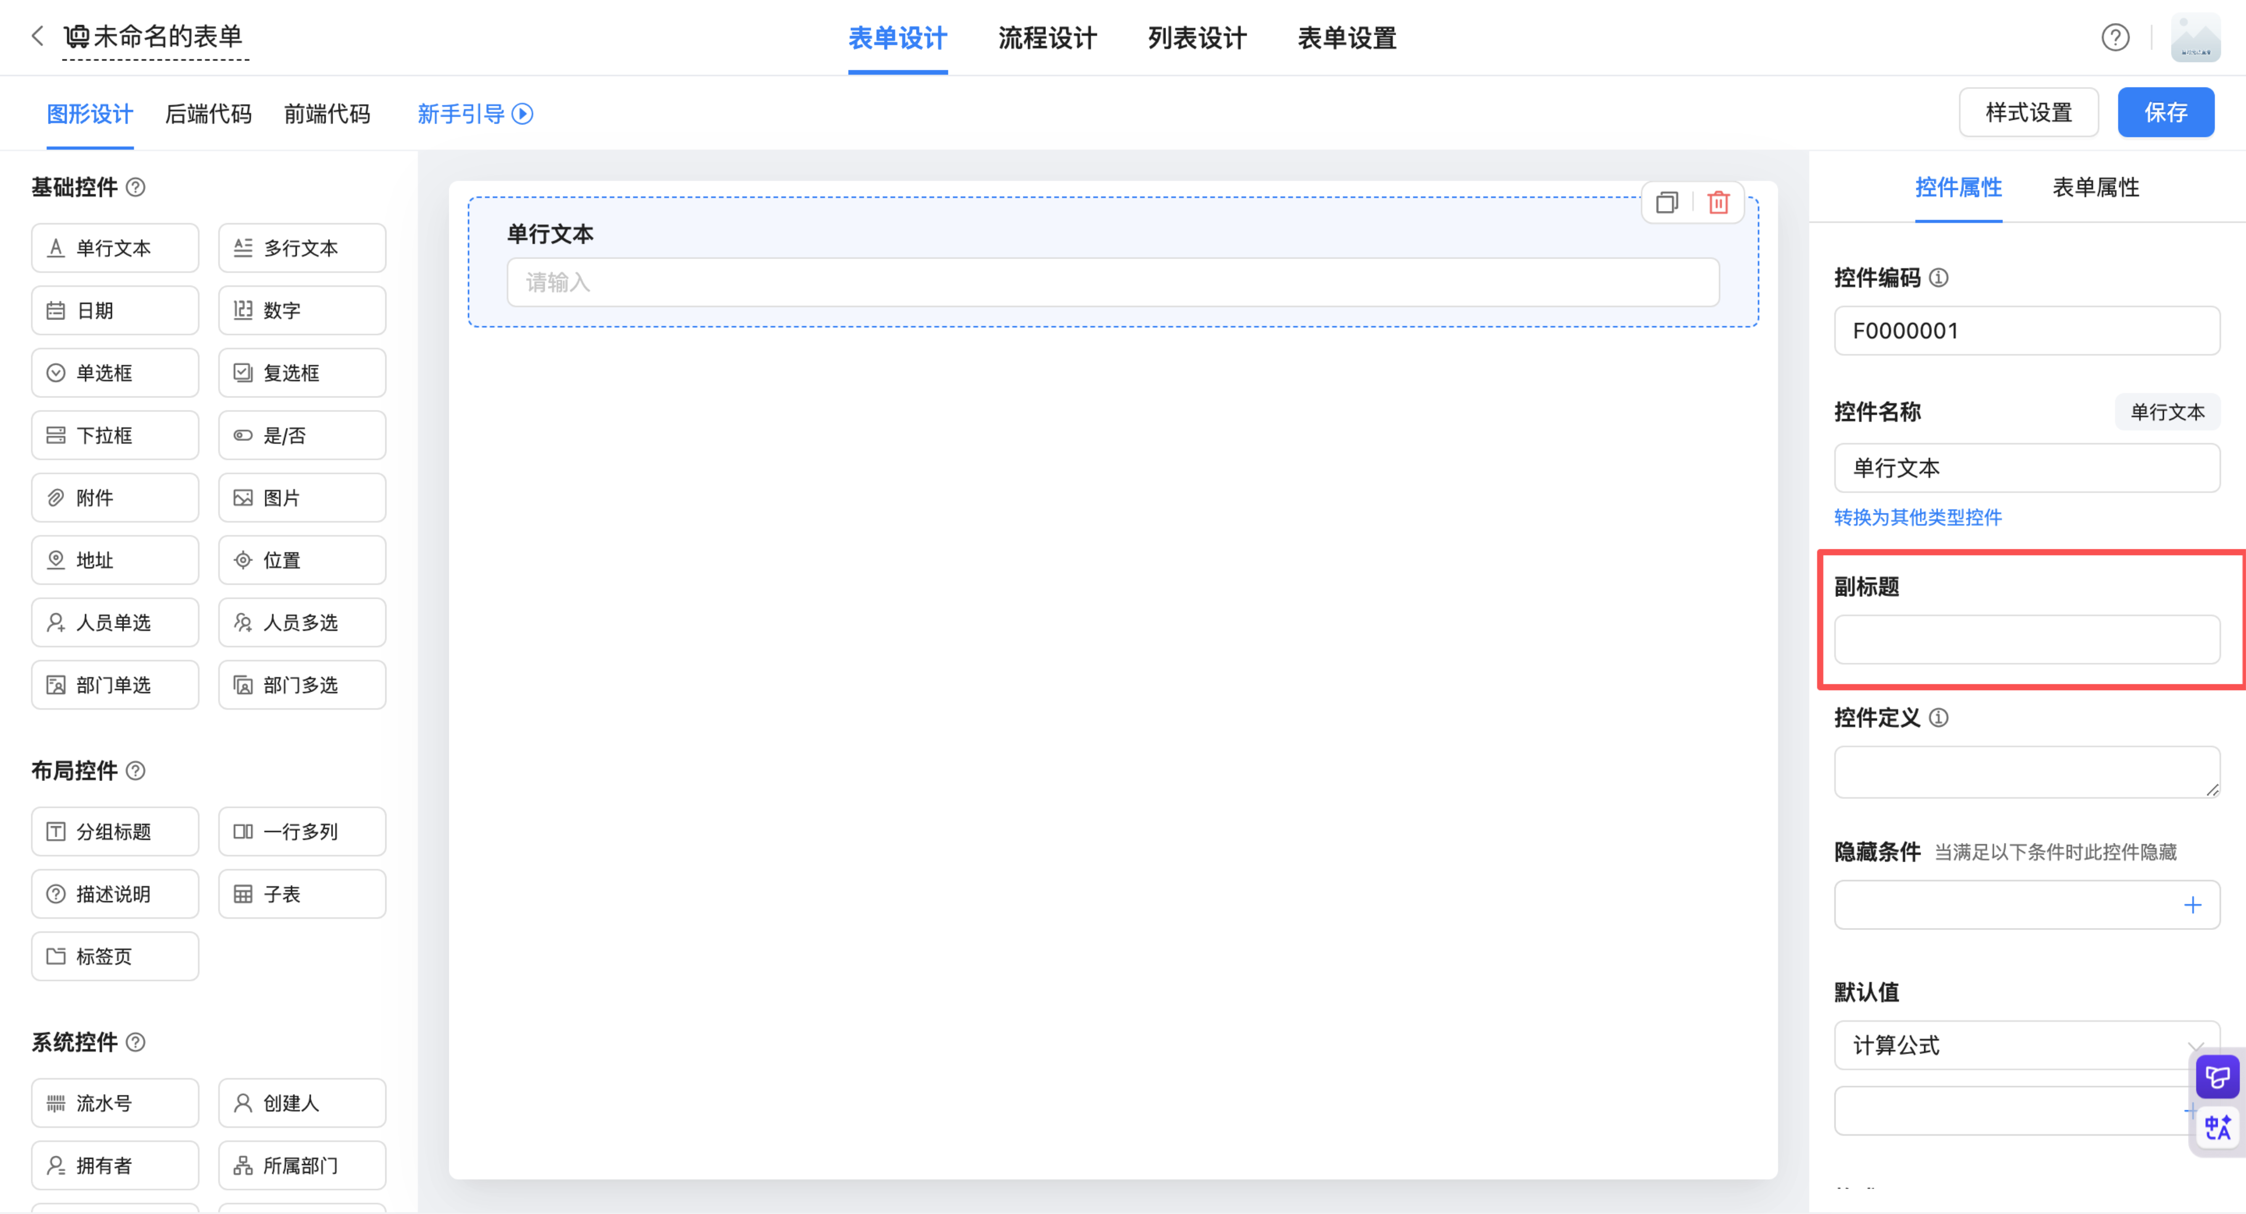Click plus to add 隐藏条件
The width and height of the screenshot is (2246, 1214).
pos(2192,904)
